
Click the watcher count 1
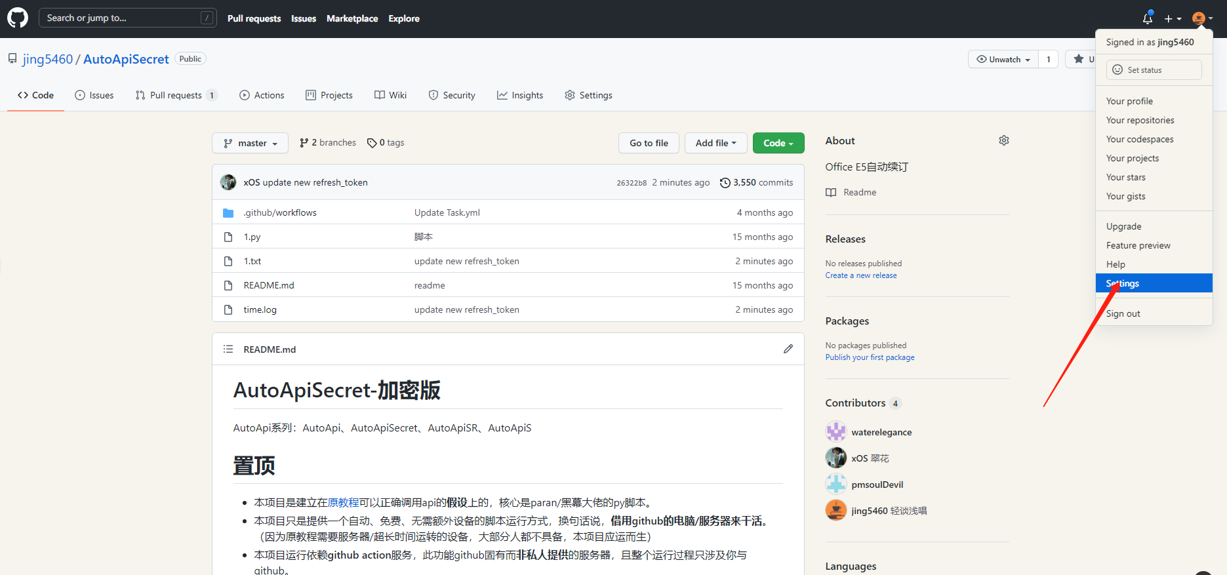click(x=1049, y=59)
